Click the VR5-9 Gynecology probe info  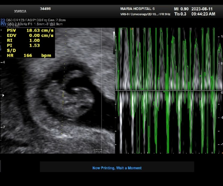[x=145, y=14]
